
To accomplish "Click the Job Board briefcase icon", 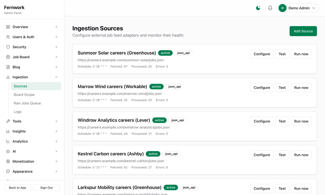I will coord(8,57).
